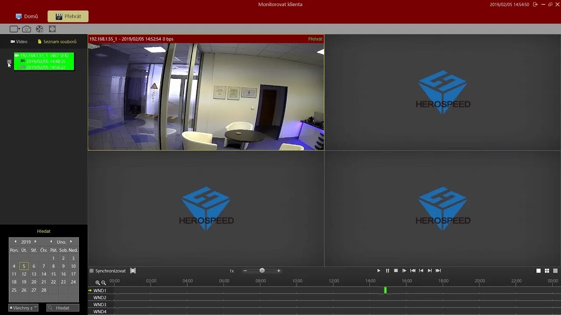561x315 pixels.
Task: Increase playback speed with the plus button
Action: [x=279, y=271]
